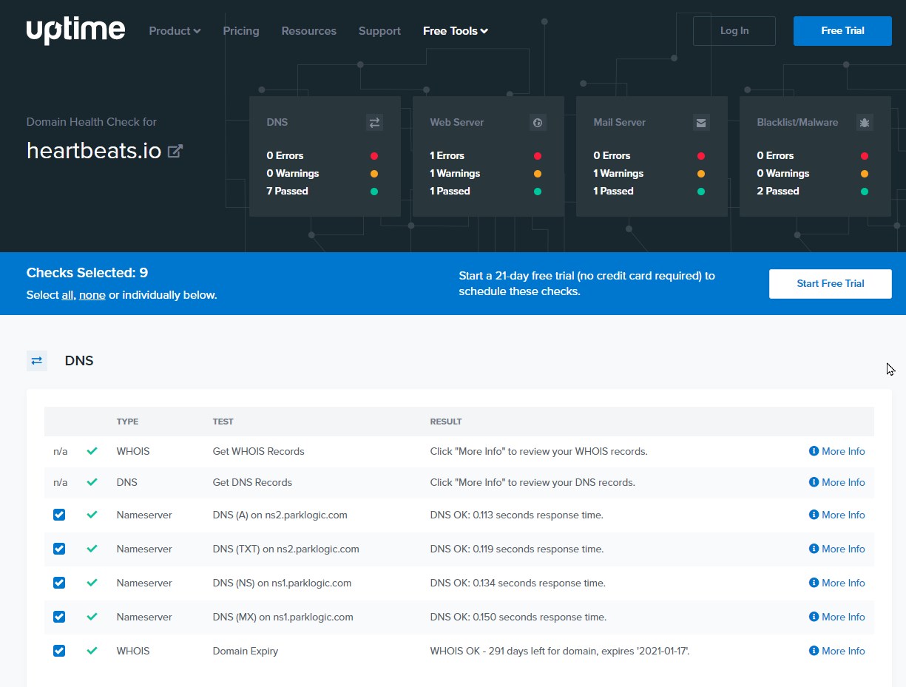906x687 pixels.
Task: Click the DNS card arrows icon
Action: (374, 123)
